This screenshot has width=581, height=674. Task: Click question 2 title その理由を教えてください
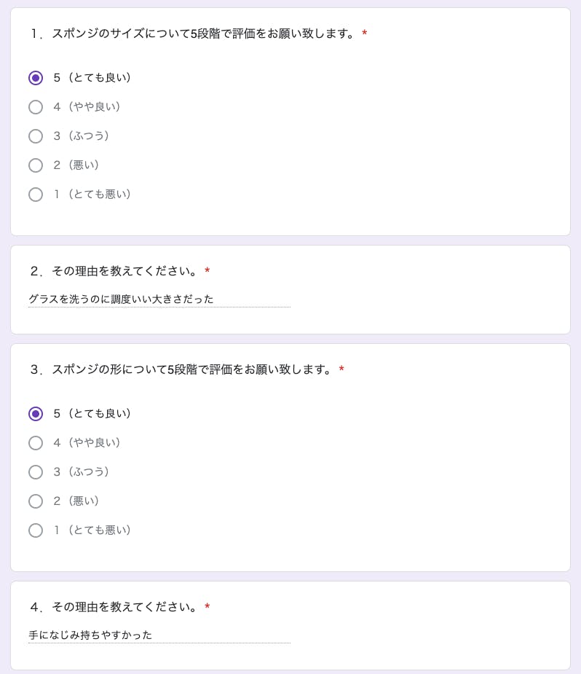coord(114,271)
